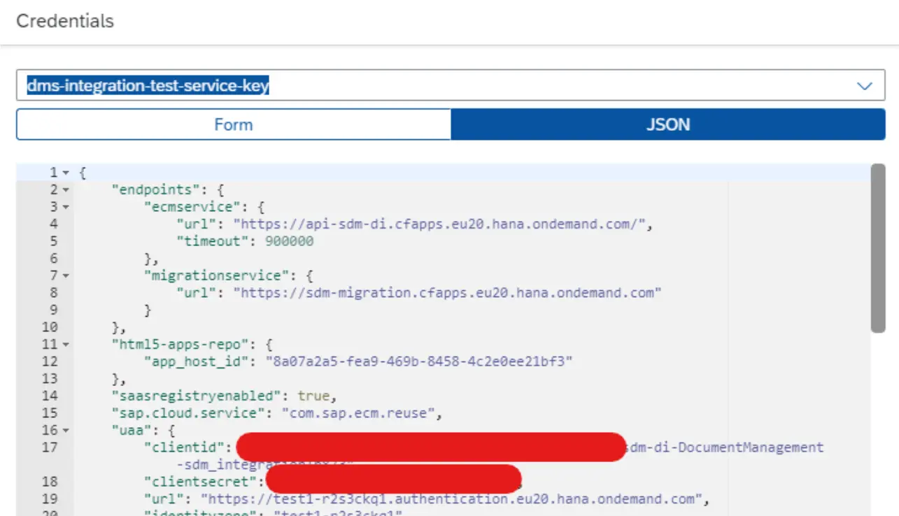Click the timeout value 900000

[290, 241]
